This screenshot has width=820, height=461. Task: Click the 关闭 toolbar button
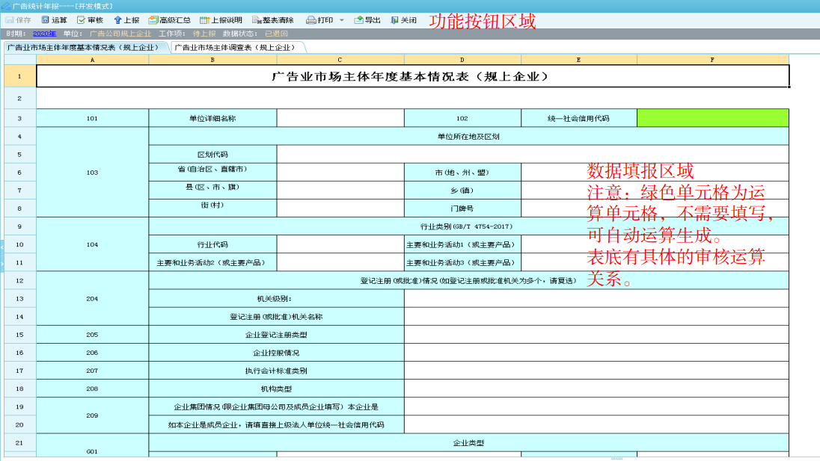[403, 20]
